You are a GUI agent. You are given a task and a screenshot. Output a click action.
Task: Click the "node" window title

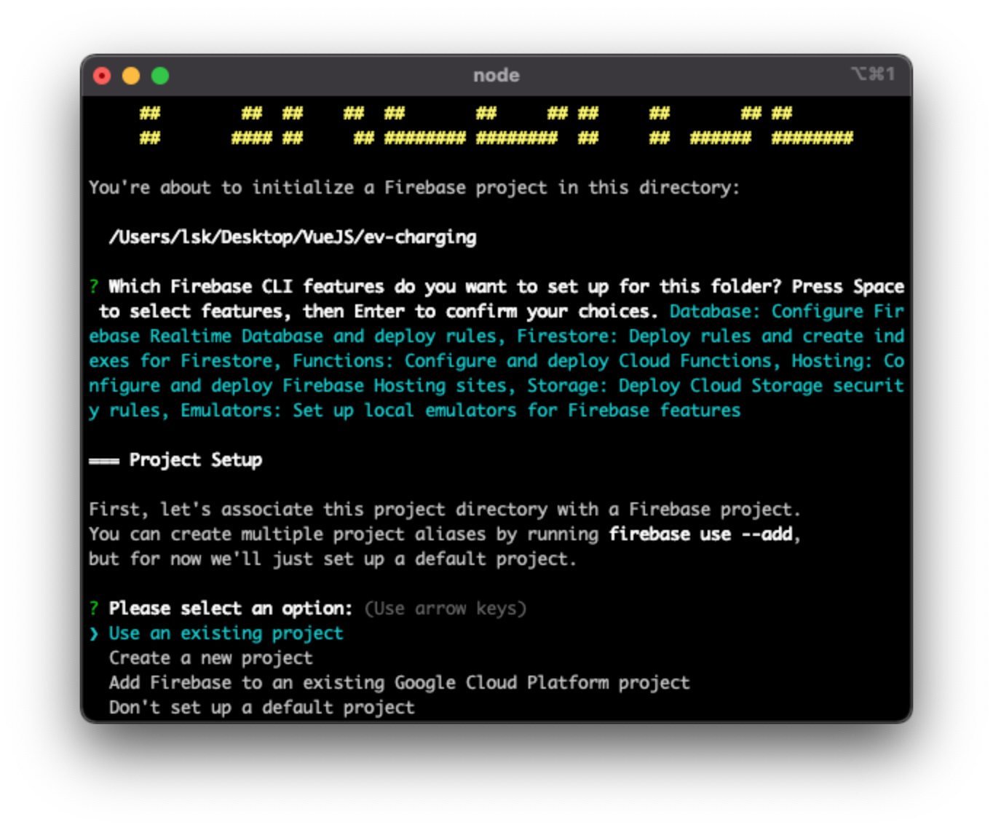point(496,74)
